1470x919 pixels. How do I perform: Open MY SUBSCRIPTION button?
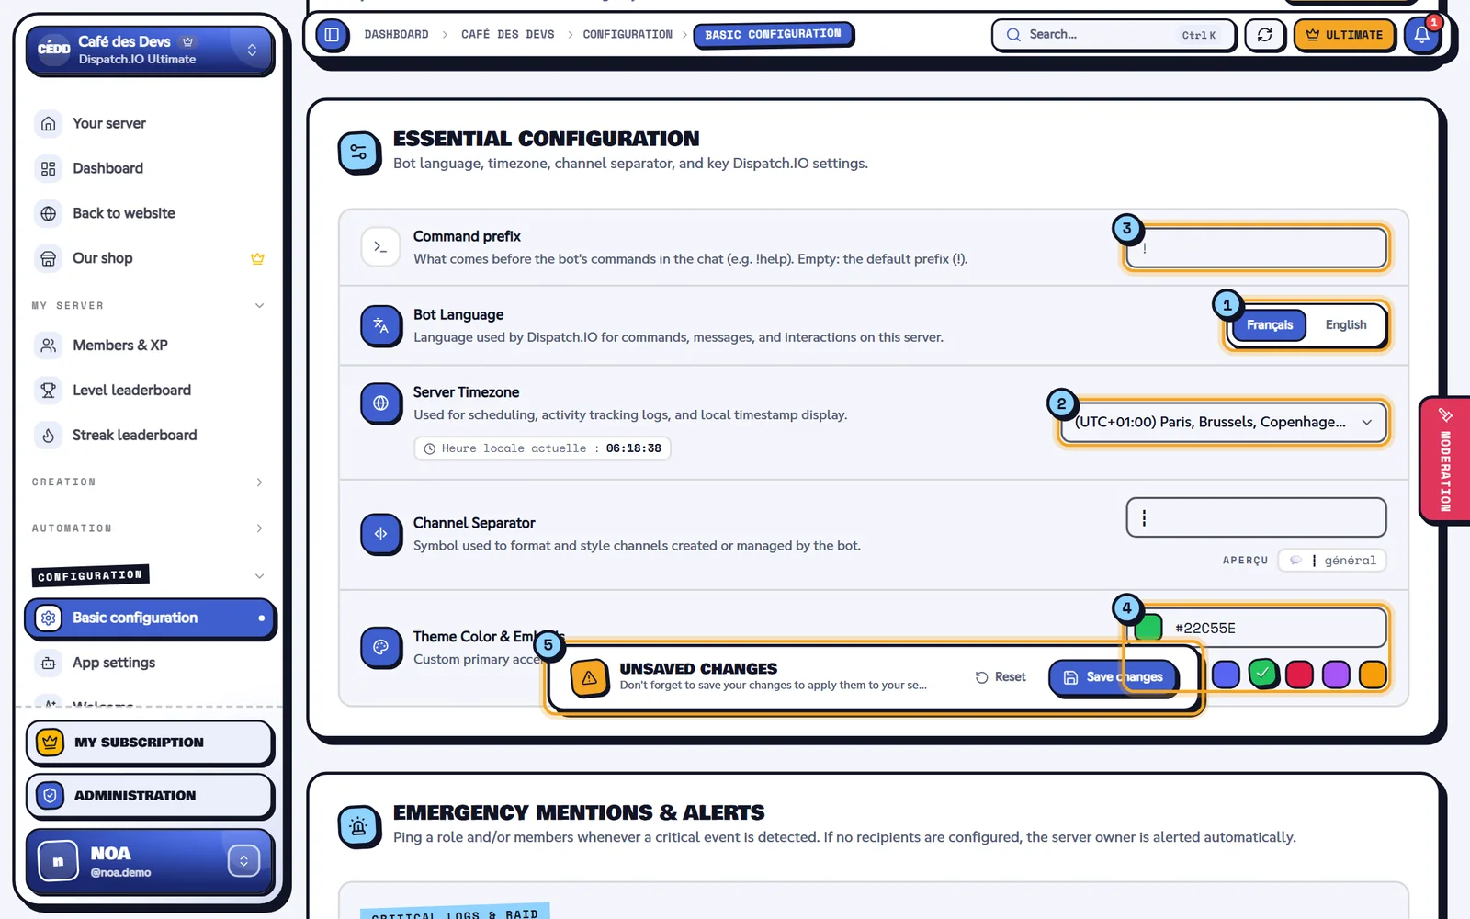(x=150, y=743)
